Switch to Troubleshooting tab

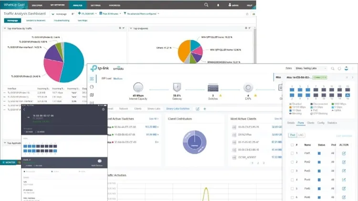point(62,21)
